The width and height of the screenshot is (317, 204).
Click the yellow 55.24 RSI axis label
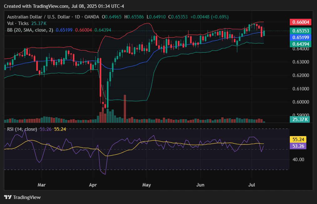(298, 140)
